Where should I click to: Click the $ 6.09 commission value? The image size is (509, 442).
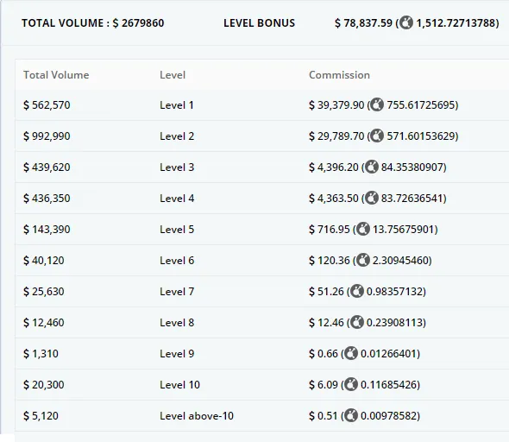pyautogui.click(x=324, y=384)
